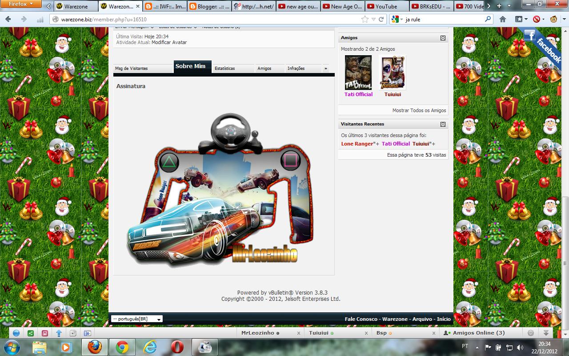
Task: Open a new tab with plus button
Action: 499,6
